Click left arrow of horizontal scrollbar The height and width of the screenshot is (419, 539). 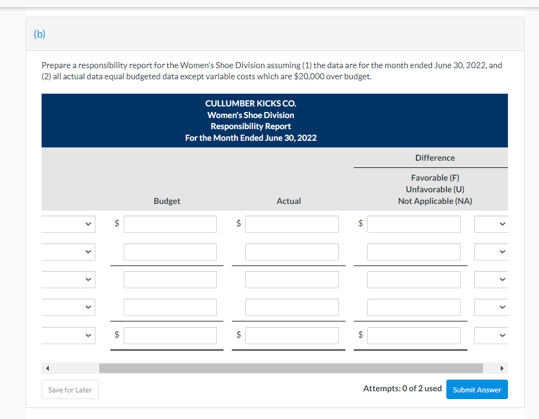pyautogui.click(x=48, y=368)
